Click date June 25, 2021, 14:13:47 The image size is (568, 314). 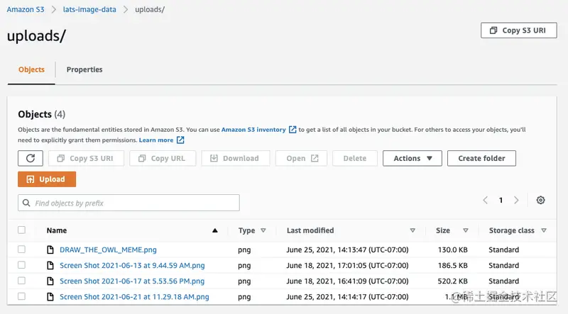pyautogui.click(x=347, y=249)
